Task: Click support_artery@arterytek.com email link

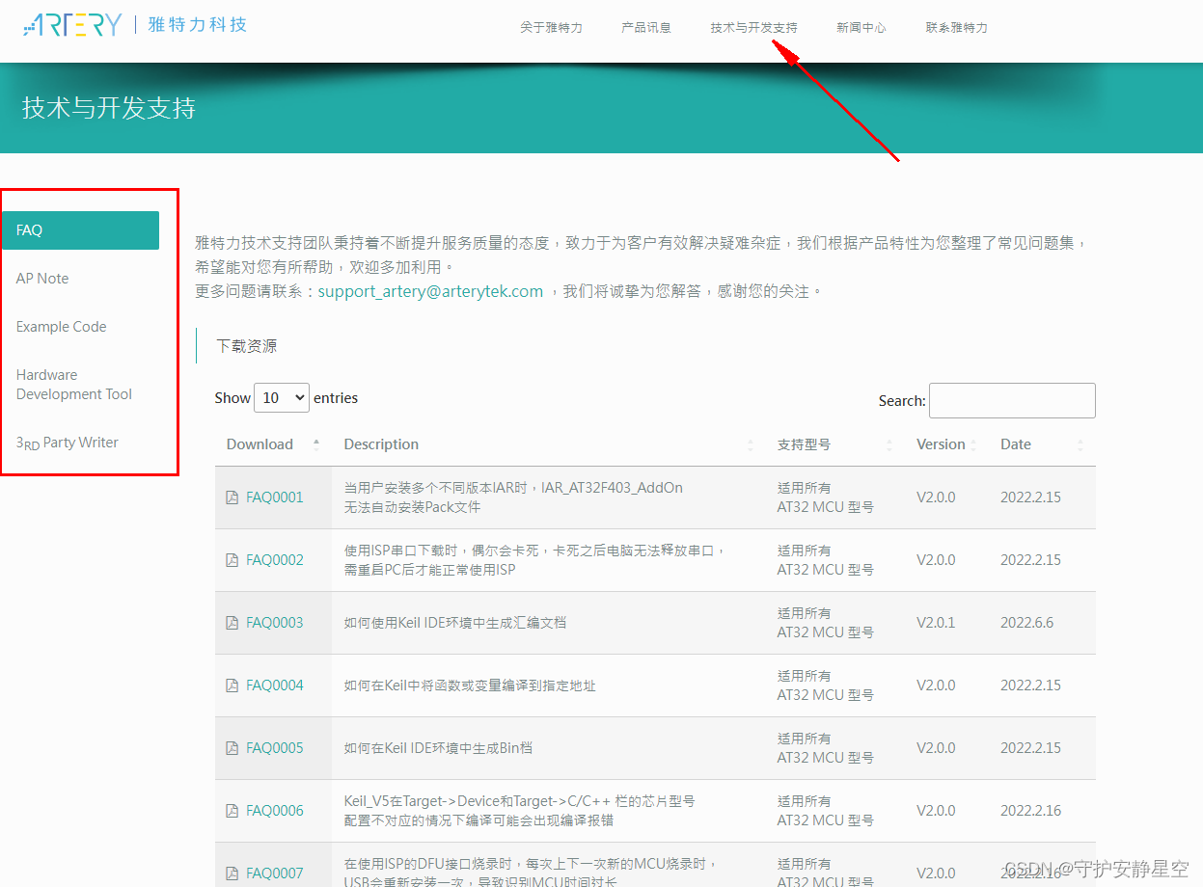Action: coord(430,291)
